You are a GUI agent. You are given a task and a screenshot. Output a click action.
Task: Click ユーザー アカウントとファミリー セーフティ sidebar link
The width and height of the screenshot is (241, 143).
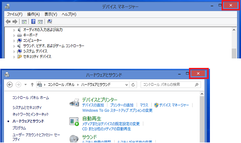(36, 137)
